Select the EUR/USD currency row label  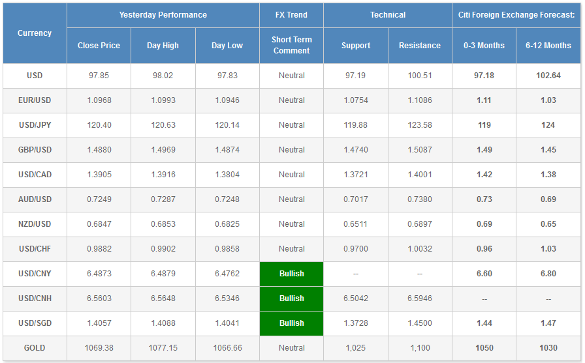tap(35, 100)
